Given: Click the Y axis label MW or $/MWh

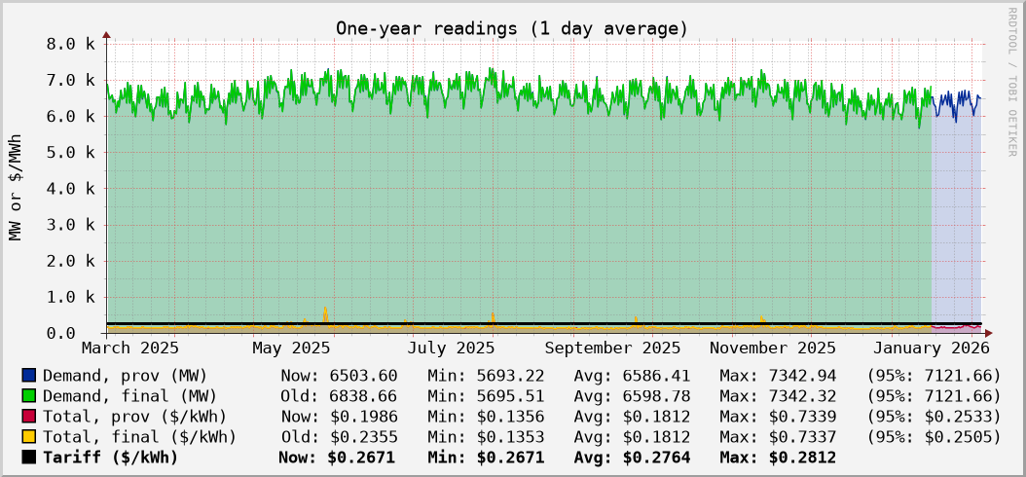Looking at the screenshot, I should coord(15,188).
